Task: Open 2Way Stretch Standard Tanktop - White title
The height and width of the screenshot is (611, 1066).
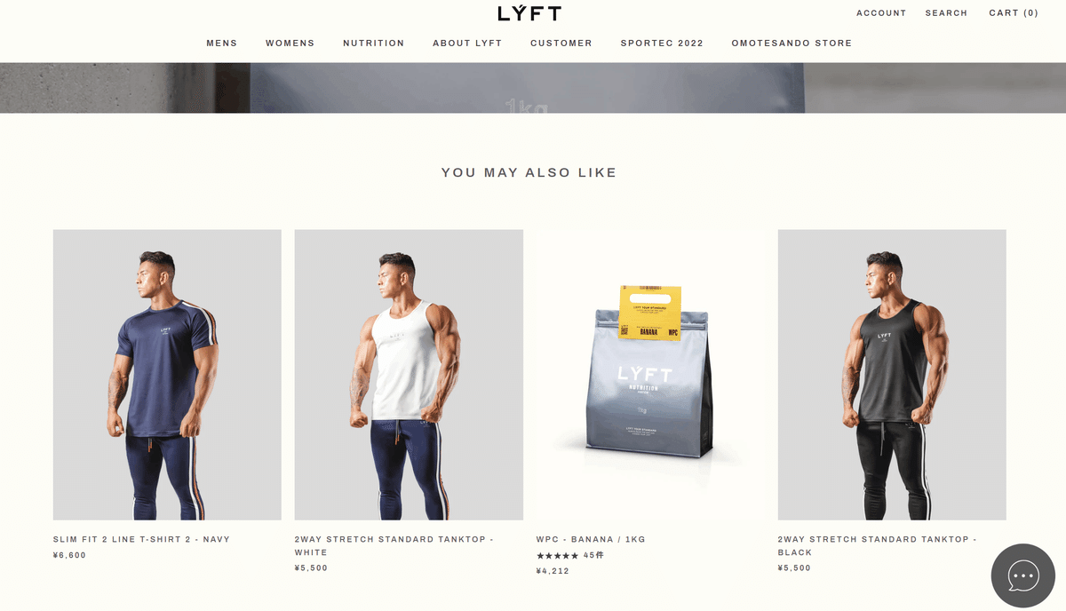Action: click(x=394, y=545)
